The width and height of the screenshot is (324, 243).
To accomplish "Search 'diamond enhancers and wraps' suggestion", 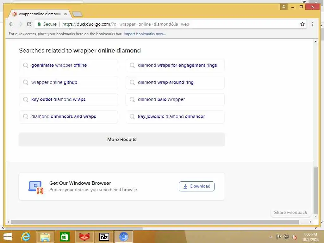I will coord(68,116).
